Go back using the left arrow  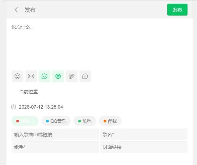pos(16,10)
